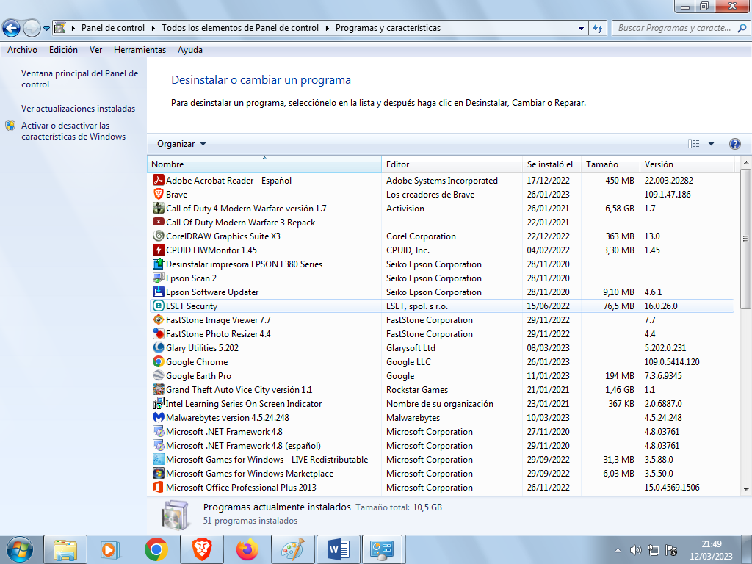The image size is (752, 564).
Task: Select the Malwarebytes icon in the list
Action: [159, 417]
